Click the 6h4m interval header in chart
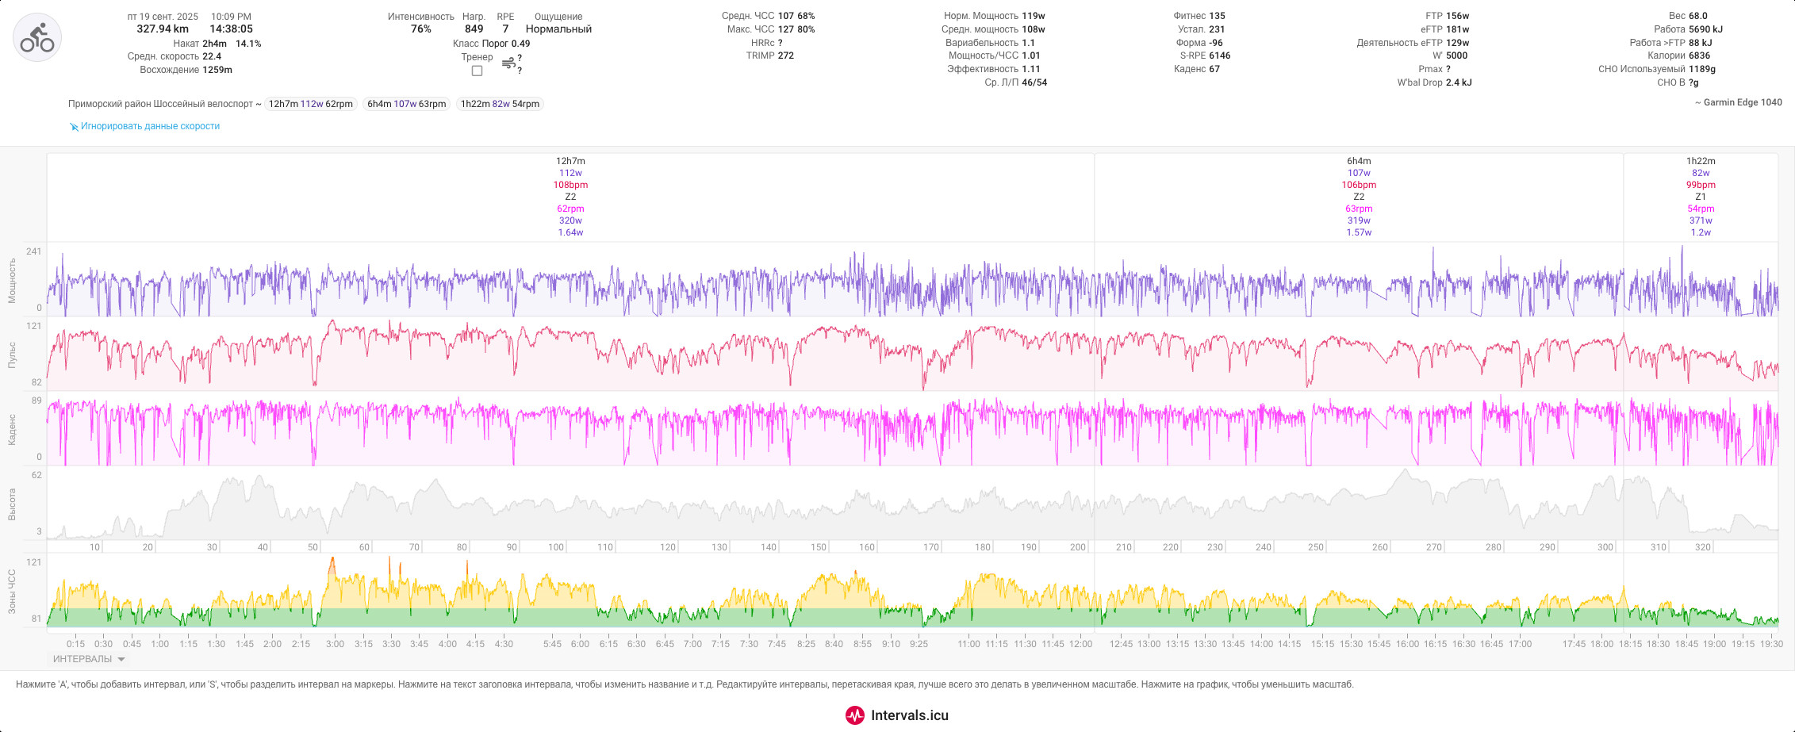 pos(1359,161)
